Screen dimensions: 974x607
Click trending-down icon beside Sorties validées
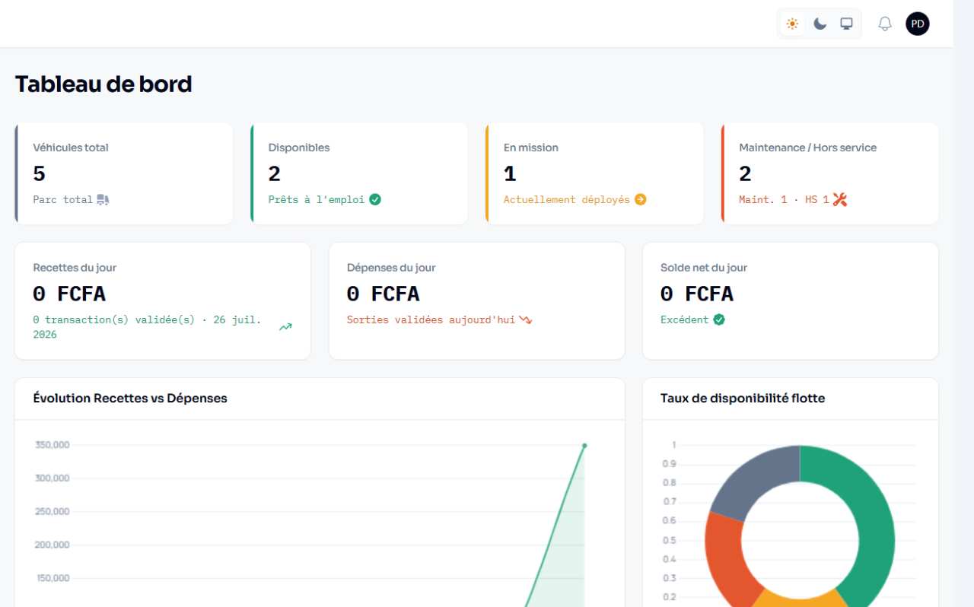pos(526,320)
